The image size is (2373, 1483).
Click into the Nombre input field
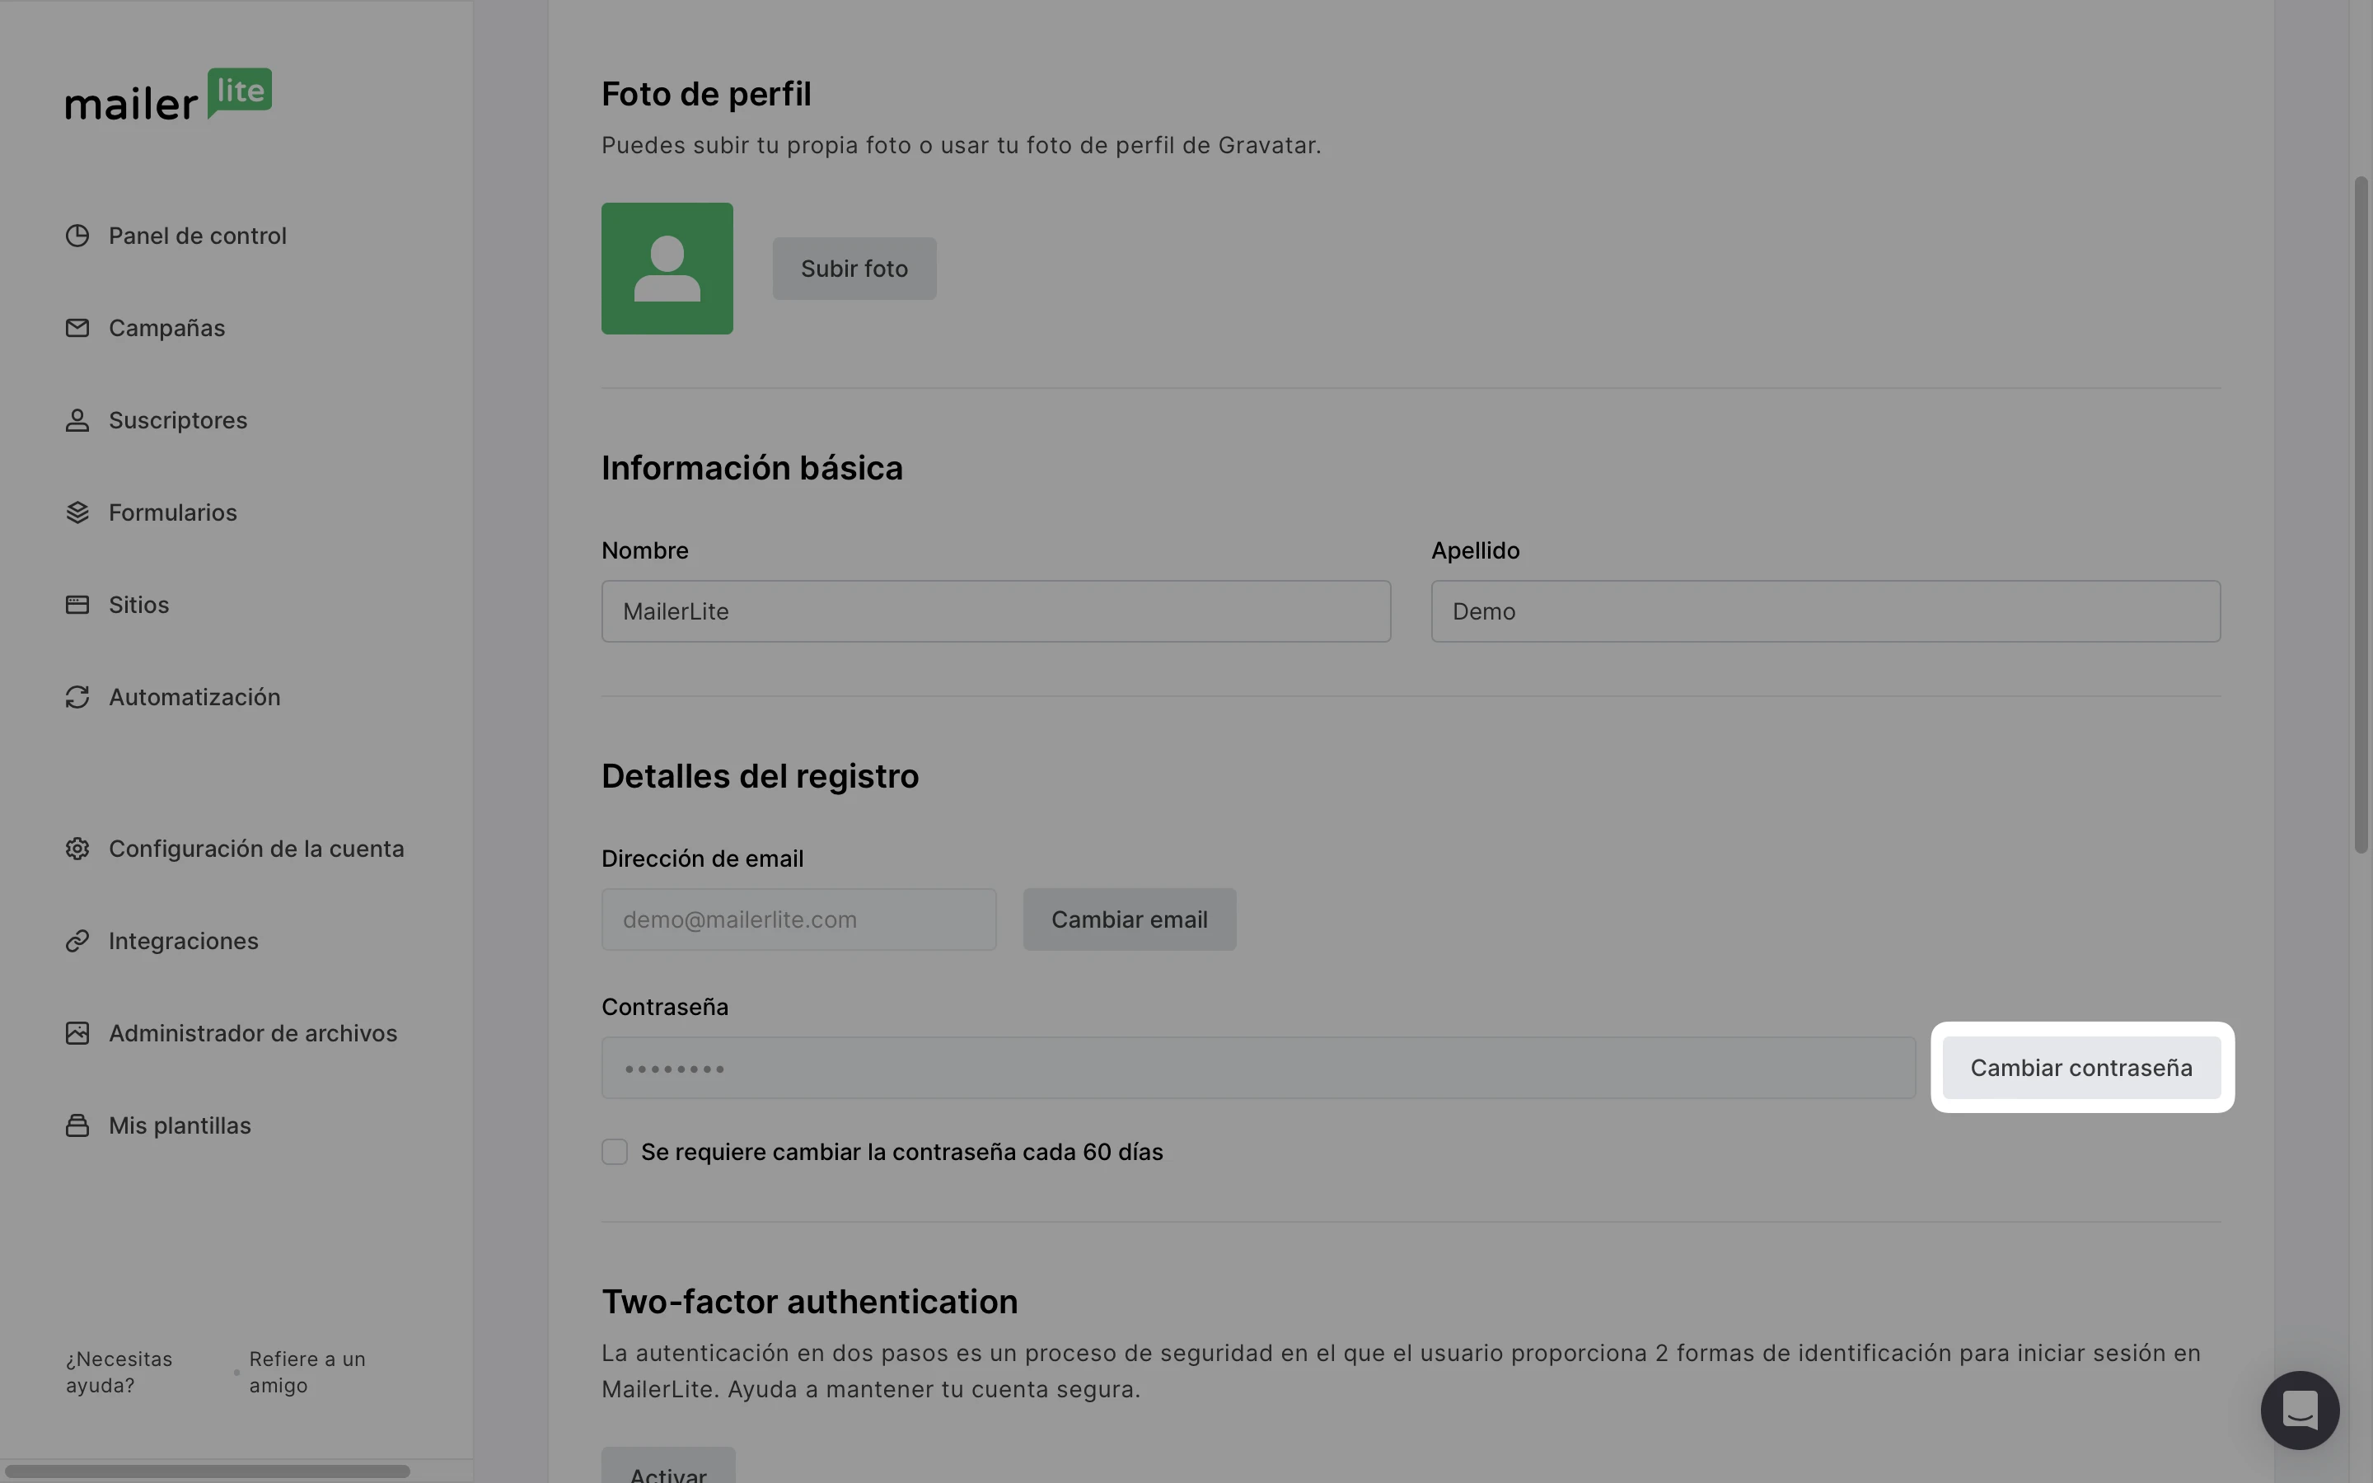pyautogui.click(x=995, y=611)
